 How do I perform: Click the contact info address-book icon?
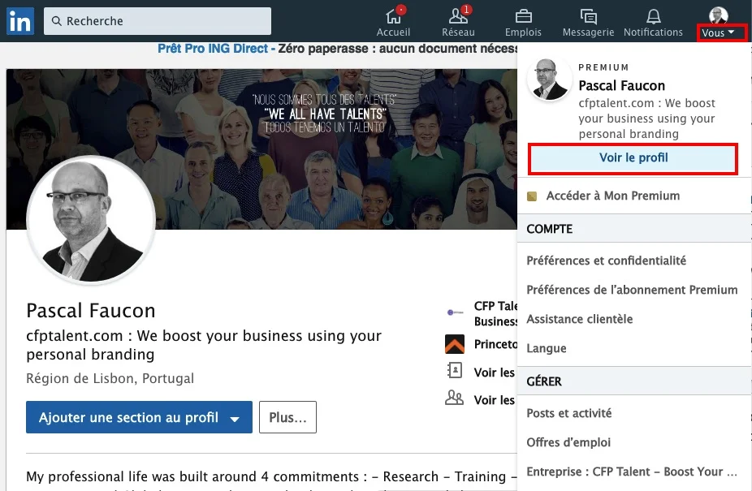click(x=455, y=371)
